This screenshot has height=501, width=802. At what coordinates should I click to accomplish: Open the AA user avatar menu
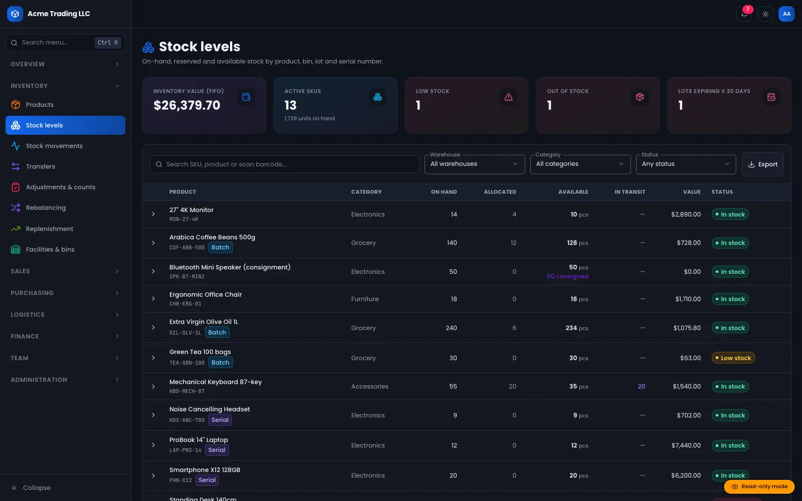point(786,14)
